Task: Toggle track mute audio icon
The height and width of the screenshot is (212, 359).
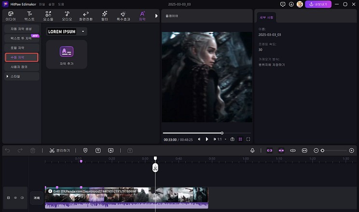Action: (x=22, y=198)
